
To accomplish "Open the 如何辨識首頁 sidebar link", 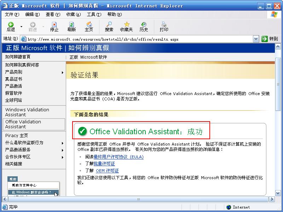I will click(18, 57).
